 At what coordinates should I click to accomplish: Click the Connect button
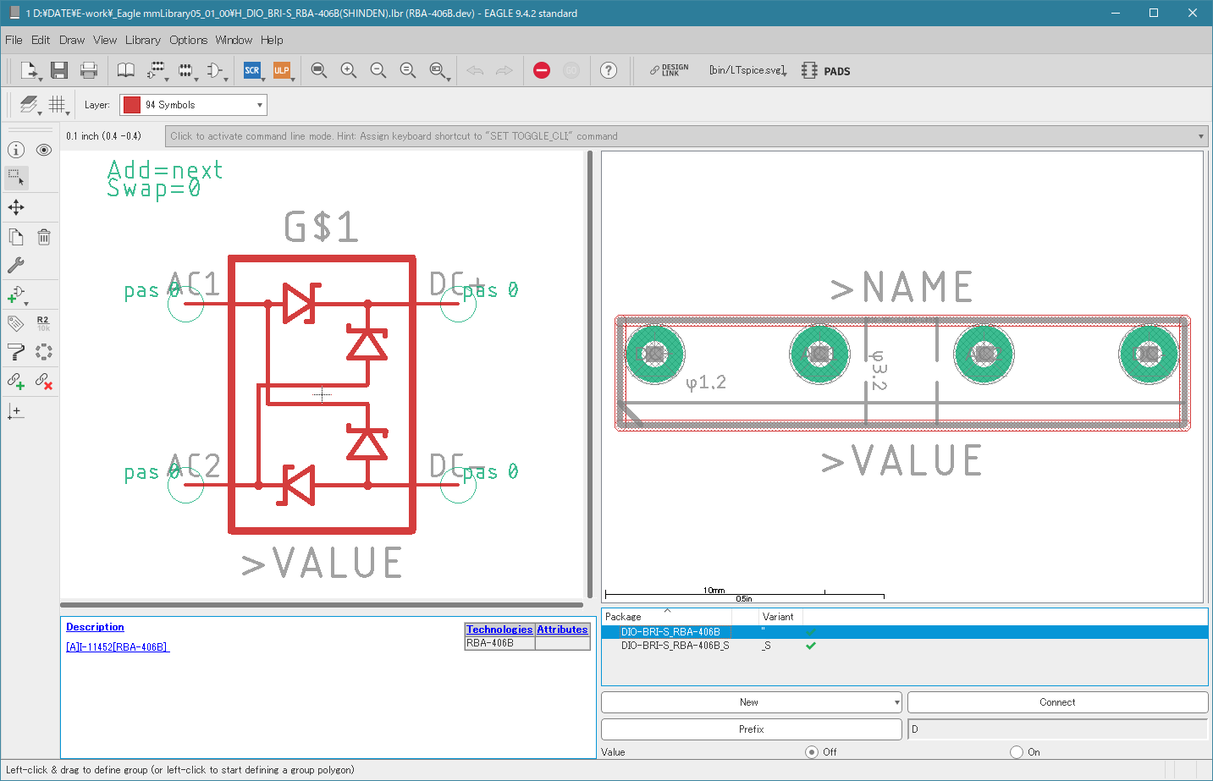coord(1057,702)
